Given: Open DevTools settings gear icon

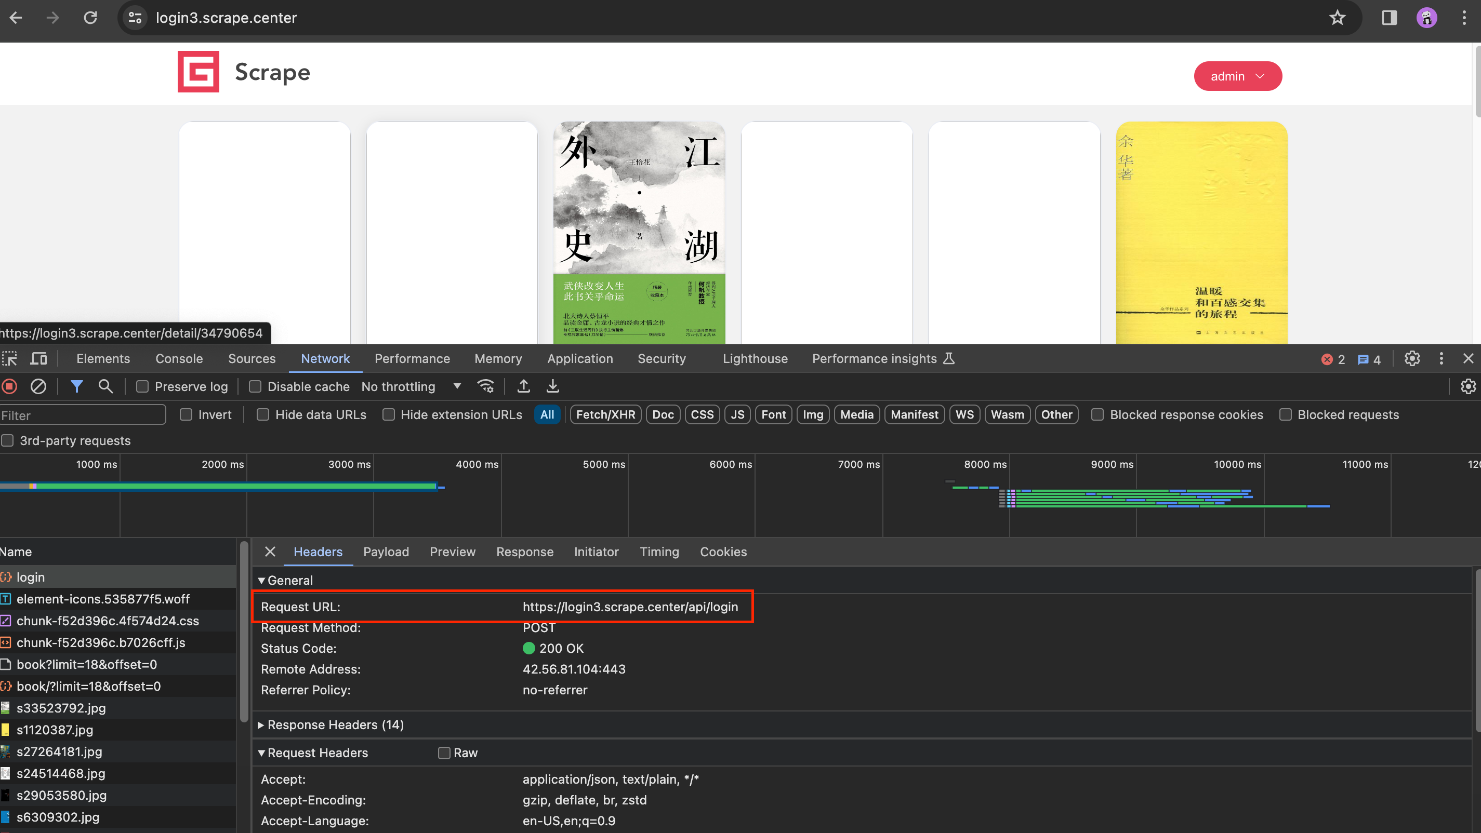Looking at the screenshot, I should 1412,358.
